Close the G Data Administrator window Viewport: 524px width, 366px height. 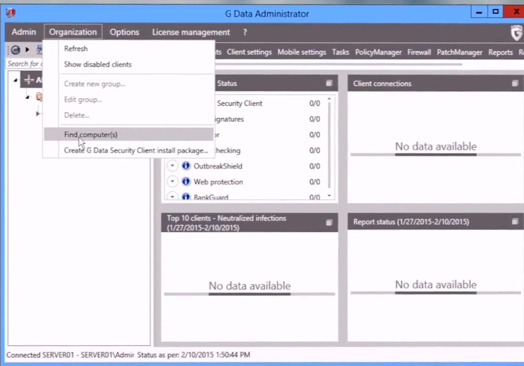pos(515,12)
